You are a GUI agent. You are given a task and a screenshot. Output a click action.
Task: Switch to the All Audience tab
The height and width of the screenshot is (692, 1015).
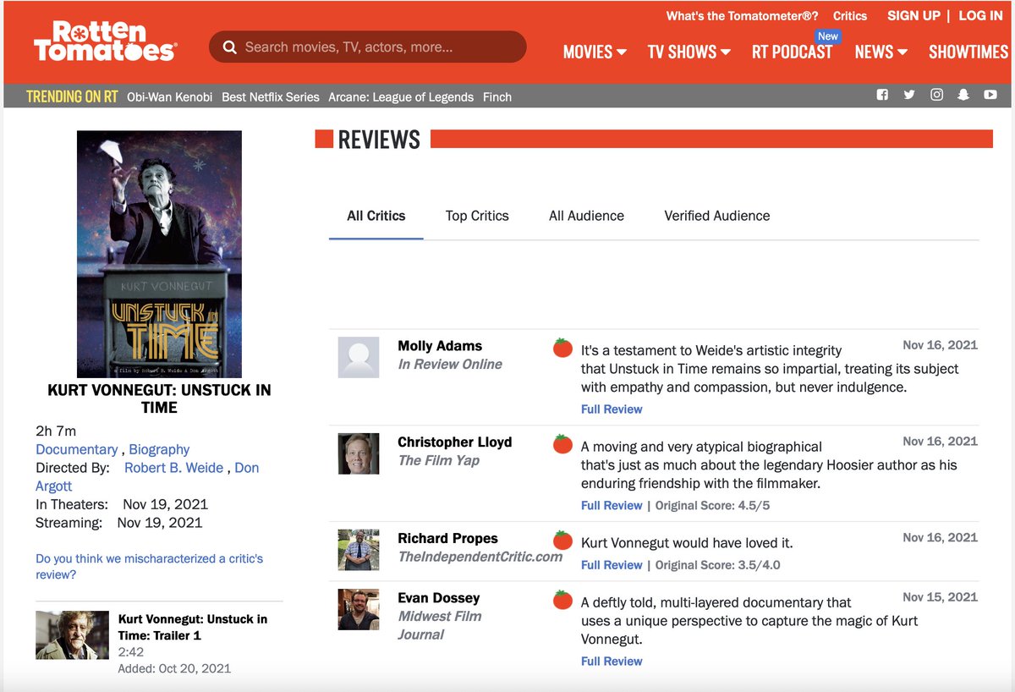tap(586, 216)
